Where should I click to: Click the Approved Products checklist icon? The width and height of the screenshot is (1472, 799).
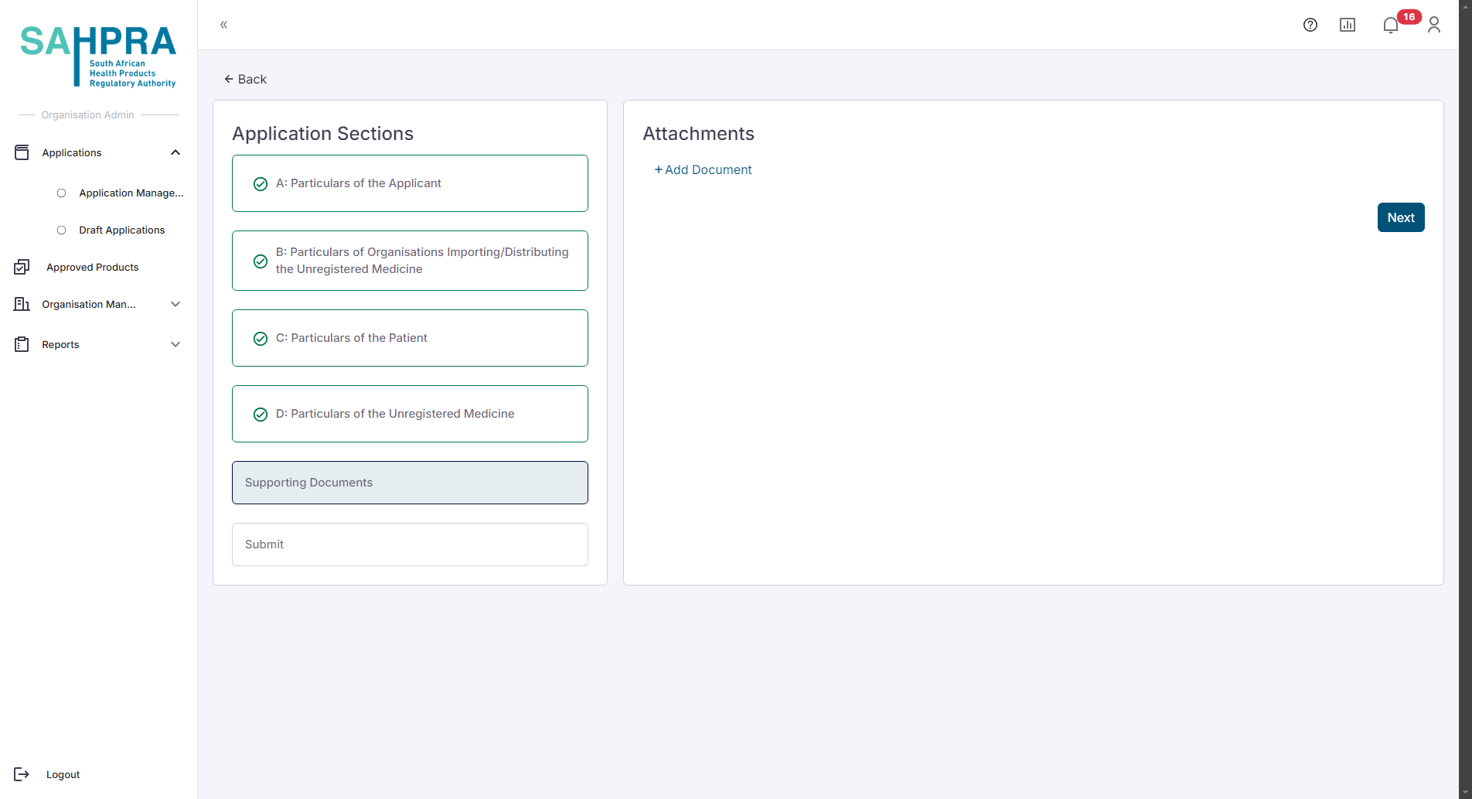[22, 267]
